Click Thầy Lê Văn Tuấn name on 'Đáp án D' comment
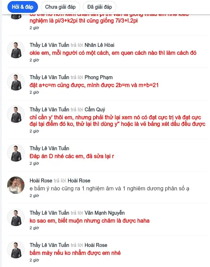210x267 pixels. (x=49, y=148)
